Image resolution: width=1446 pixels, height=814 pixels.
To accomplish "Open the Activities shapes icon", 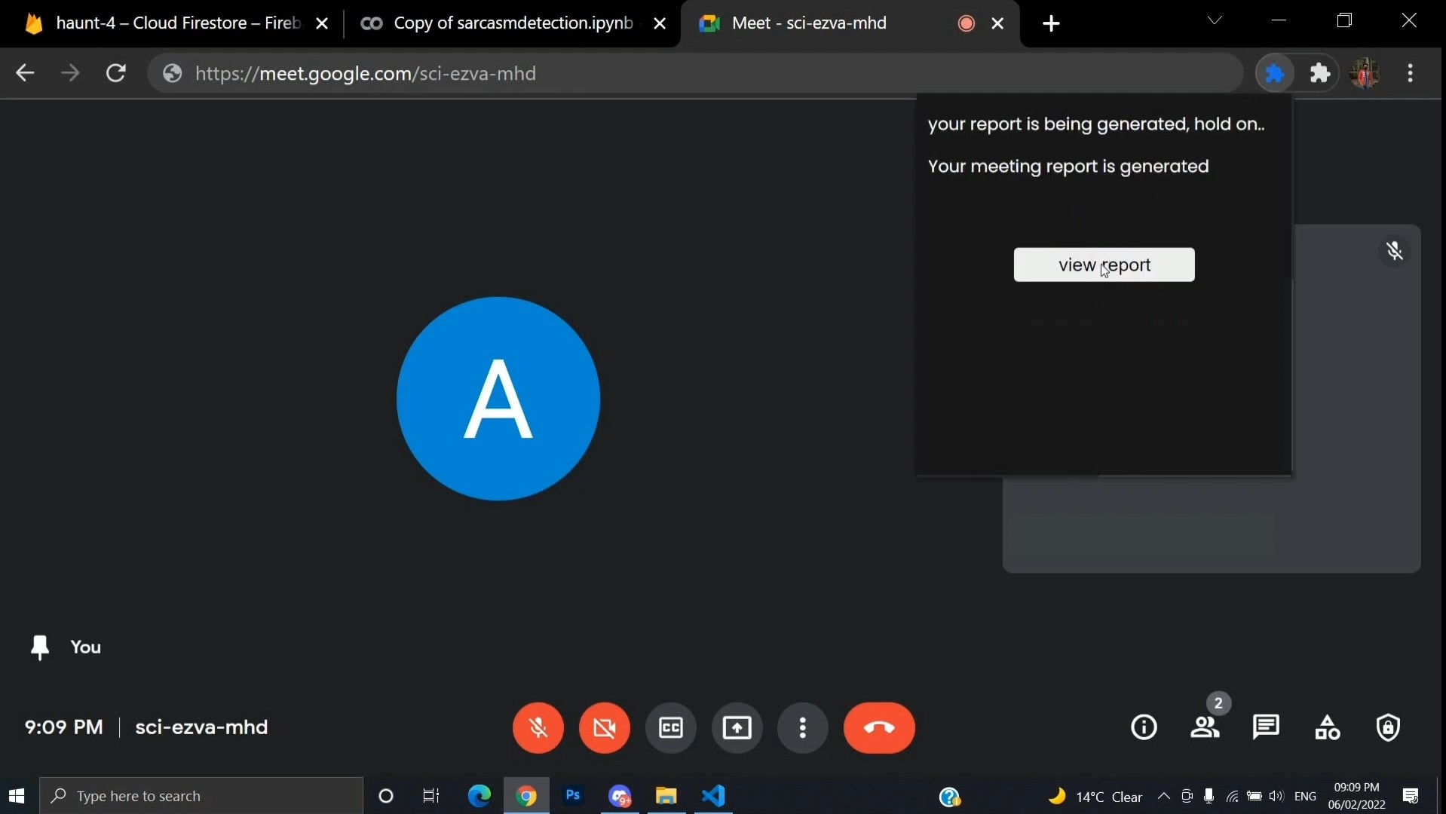I will point(1328,727).
